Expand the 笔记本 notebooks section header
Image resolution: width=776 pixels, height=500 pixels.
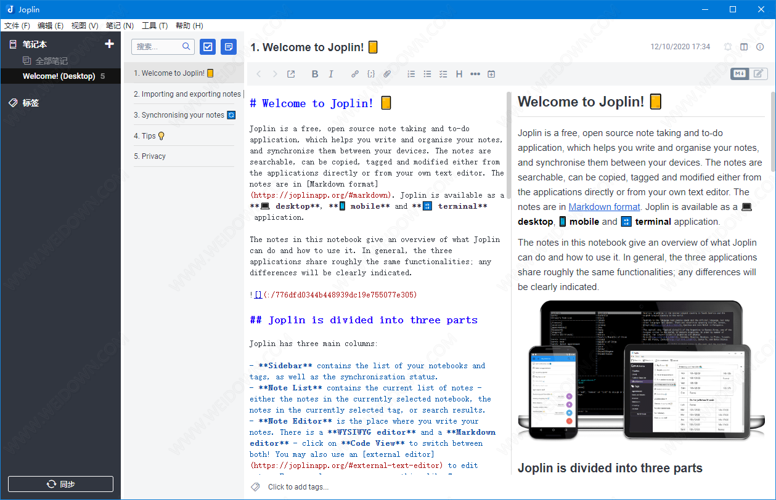(x=35, y=44)
